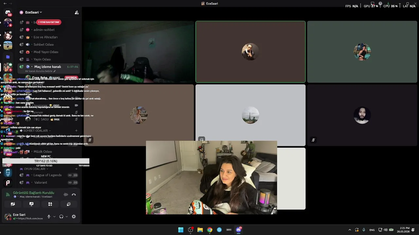Toggle headphone deafen in user panel
The width and height of the screenshot is (419, 235).
click(x=61, y=216)
